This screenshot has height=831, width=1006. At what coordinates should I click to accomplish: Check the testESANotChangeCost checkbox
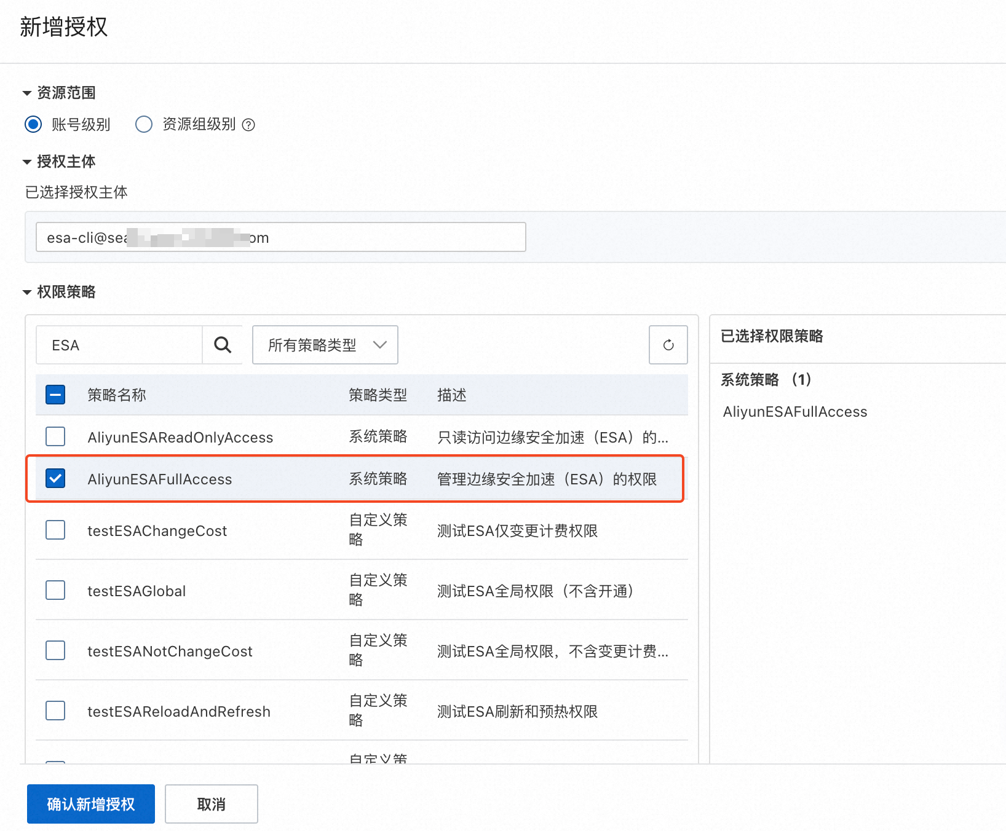(55, 650)
